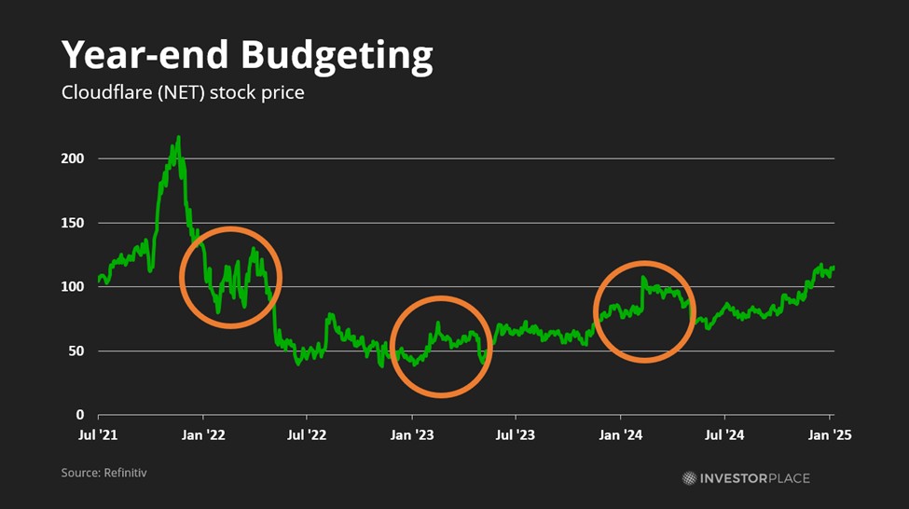Select the Jan '25 x-axis label
The height and width of the screenshot is (509, 909).
click(830, 434)
